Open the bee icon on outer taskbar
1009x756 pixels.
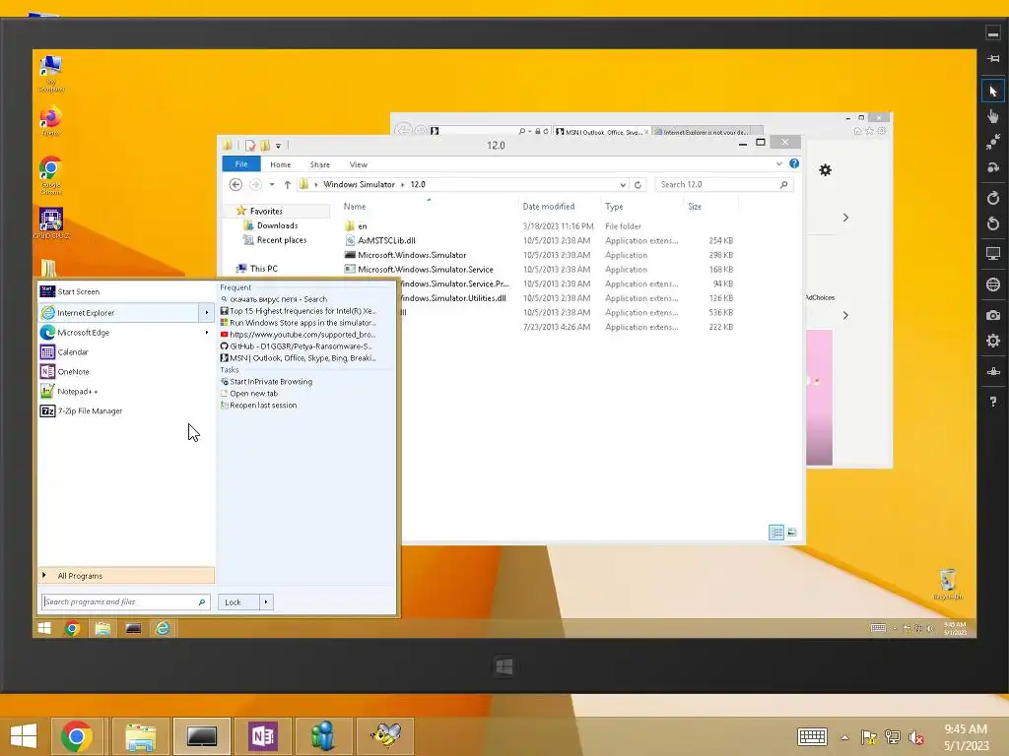click(385, 735)
